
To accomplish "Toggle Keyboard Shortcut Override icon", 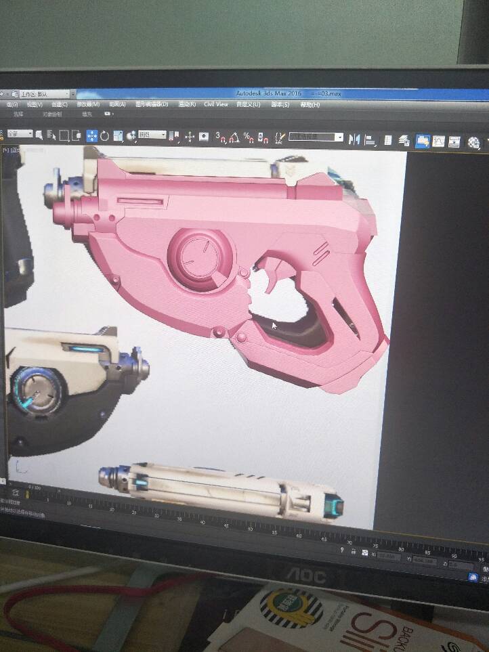I will point(203,137).
